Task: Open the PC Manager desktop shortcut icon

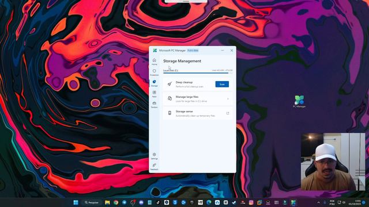Action: click(x=299, y=101)
